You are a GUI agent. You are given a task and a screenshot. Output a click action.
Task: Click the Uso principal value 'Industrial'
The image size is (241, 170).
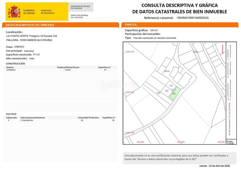[x=29, y=51]
